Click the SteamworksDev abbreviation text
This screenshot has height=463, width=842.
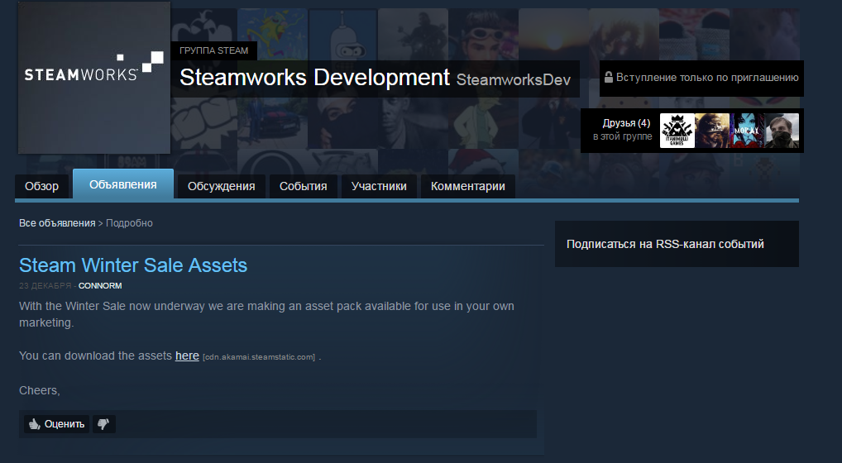[x=514, y=80]
